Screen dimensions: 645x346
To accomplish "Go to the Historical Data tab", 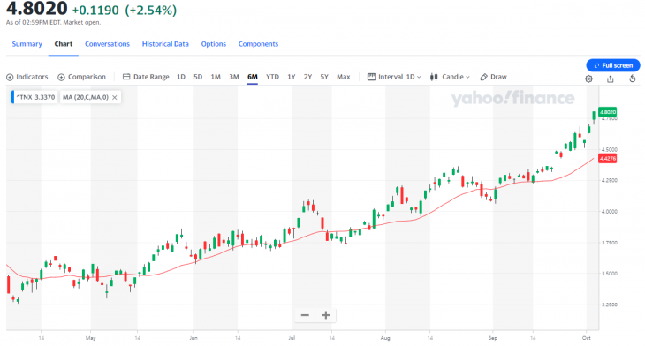I will pyautogui.click(x=165, y=44).
